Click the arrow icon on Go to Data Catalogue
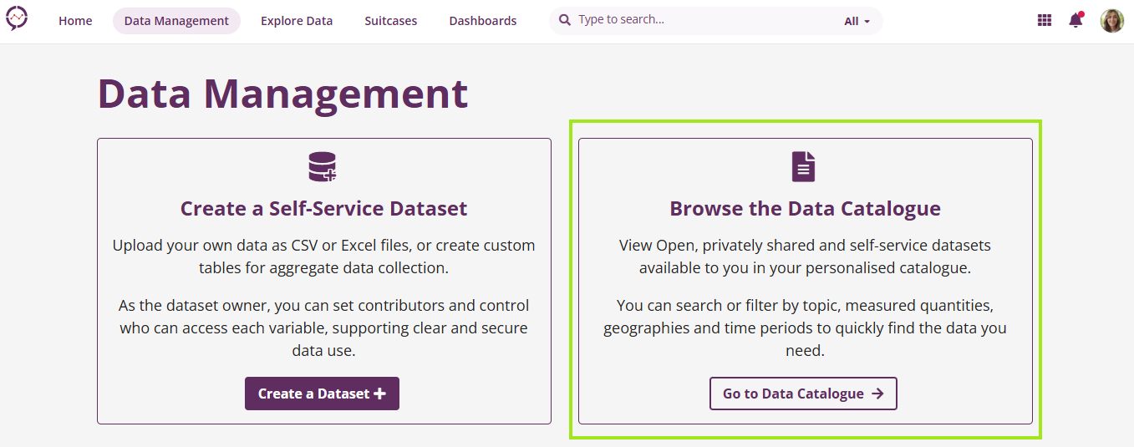This screenshot has height=447, width=1134. (877, 394)
